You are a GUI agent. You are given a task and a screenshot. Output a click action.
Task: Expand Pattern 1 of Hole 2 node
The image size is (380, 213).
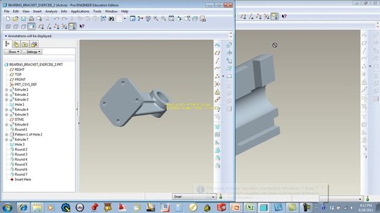7,134
